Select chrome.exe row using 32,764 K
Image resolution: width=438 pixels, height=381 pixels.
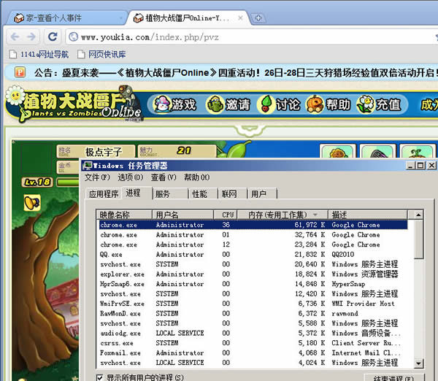pyautogui.click(x=253, y=234)
